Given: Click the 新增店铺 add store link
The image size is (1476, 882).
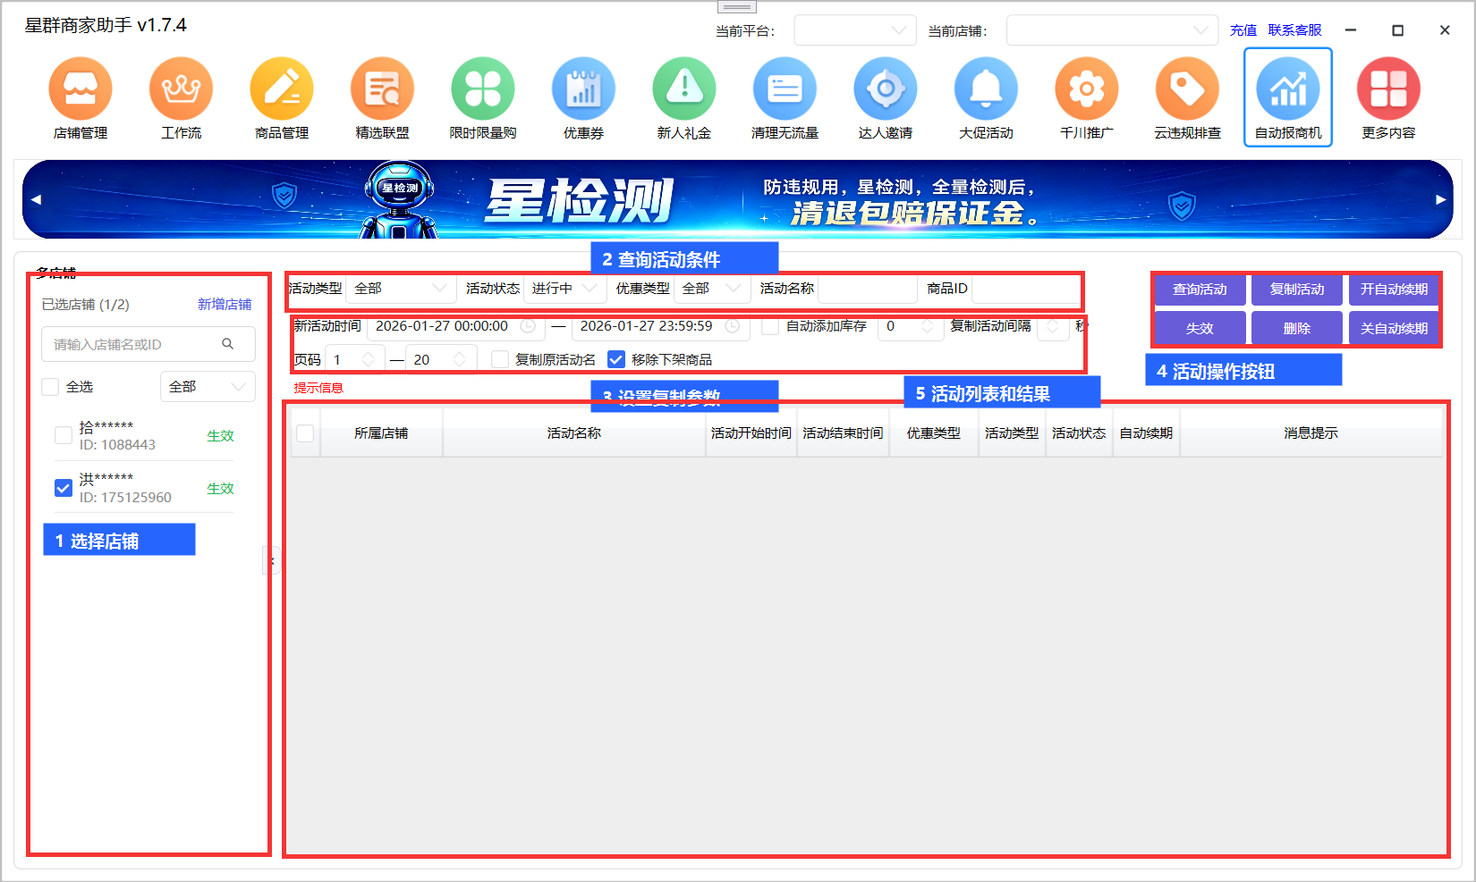Looking at the screenshot, I should click(225, 305).
